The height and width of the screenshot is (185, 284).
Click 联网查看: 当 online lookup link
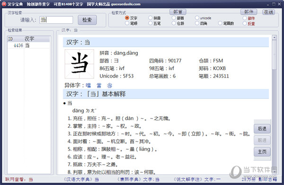19,179
